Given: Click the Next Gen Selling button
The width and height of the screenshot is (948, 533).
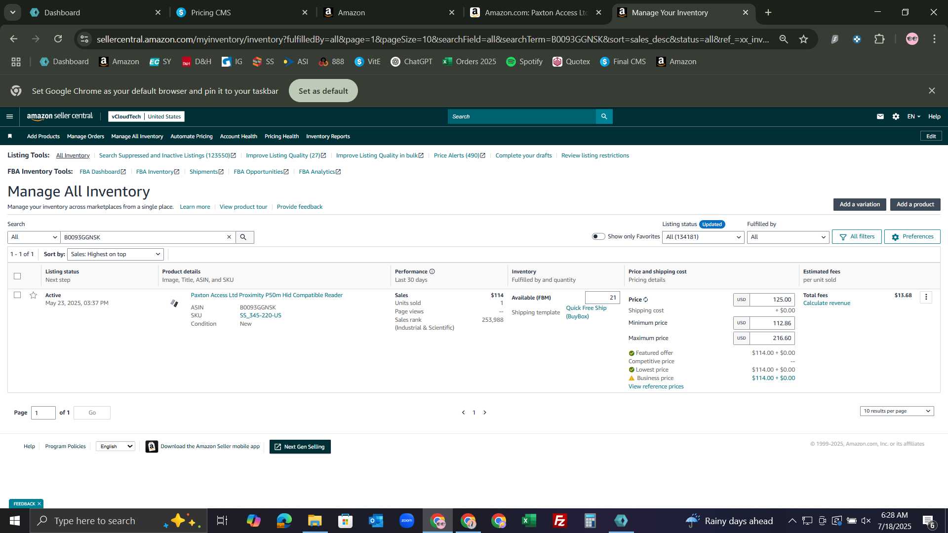Looking at the screenshot, I should tap(300, 447).
